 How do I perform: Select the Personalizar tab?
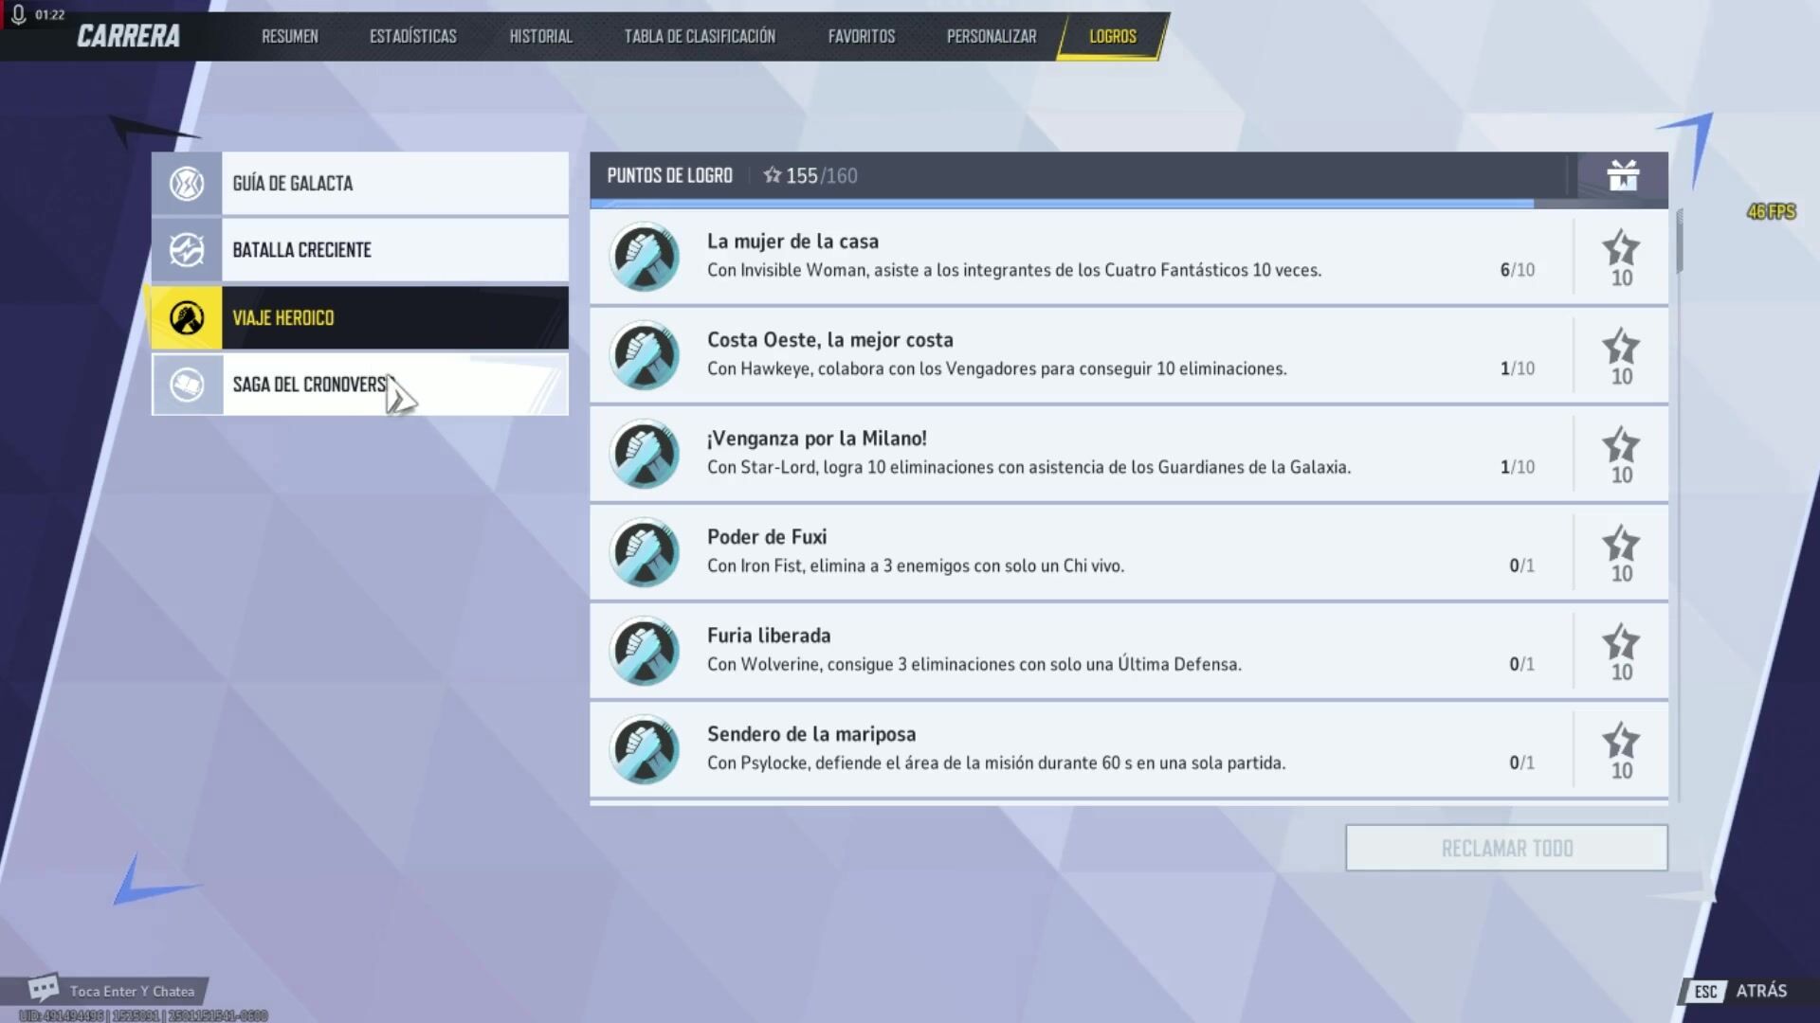point(992,36)
